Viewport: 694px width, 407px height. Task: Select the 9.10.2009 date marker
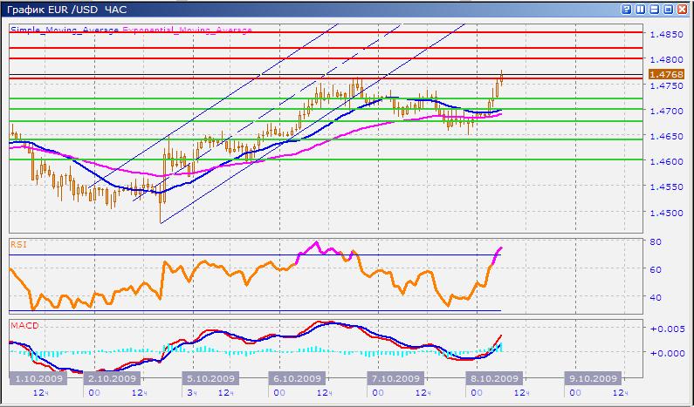pos(593,379)
